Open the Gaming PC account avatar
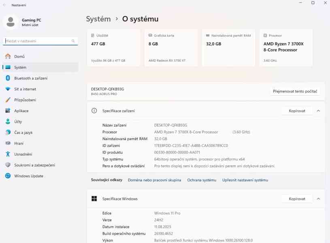The width and height of the screenshot is (330, 243). [x=10, y=22]
